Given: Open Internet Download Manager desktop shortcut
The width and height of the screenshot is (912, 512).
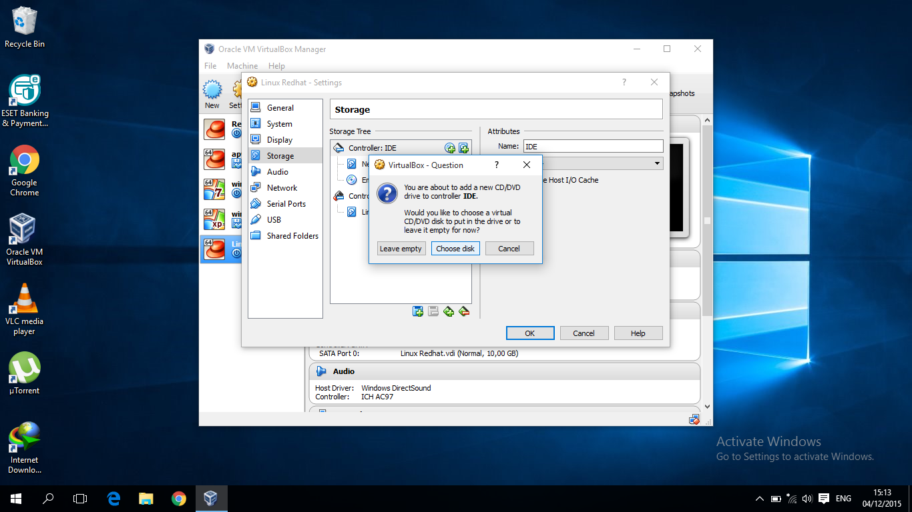Looking at the screenshot, I should (25, 448).
